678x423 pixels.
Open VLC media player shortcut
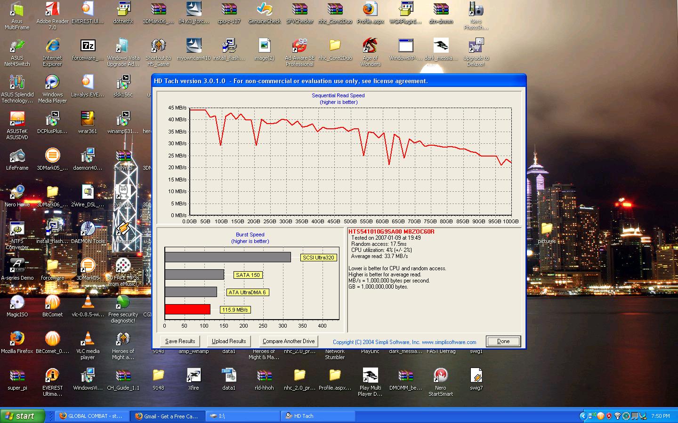click(88, 345)
